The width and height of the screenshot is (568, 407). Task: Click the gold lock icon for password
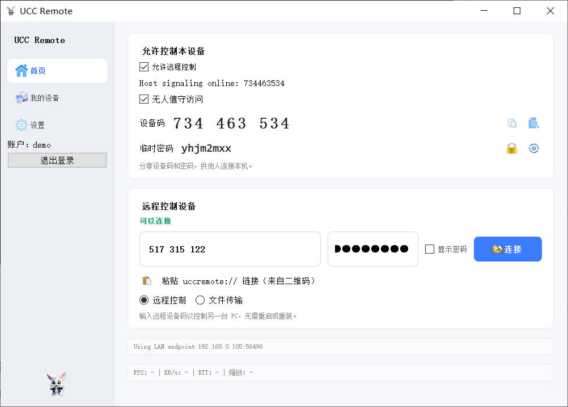[511, 148]
